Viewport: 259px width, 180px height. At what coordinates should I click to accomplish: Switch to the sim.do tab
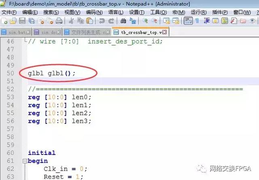coord(47,32)
